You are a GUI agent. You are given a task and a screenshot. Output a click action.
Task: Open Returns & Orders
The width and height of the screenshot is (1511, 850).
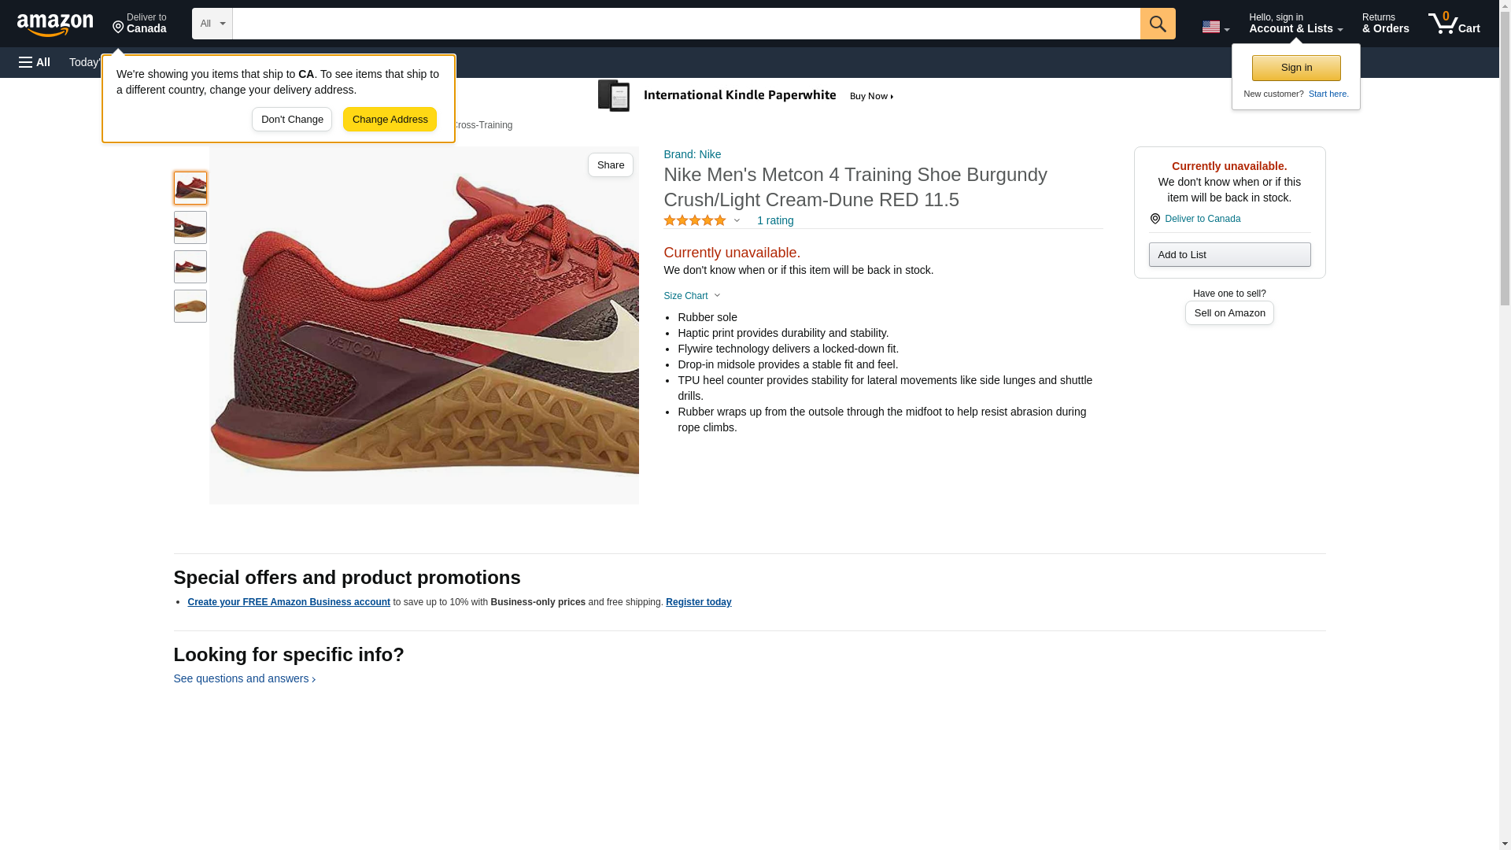1385,24
